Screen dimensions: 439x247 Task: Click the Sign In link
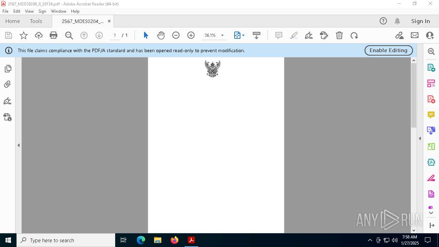pos(420,21)
